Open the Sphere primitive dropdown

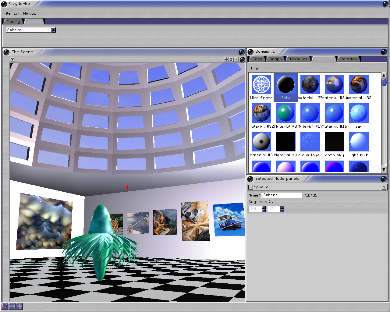[x=54, y=30]
